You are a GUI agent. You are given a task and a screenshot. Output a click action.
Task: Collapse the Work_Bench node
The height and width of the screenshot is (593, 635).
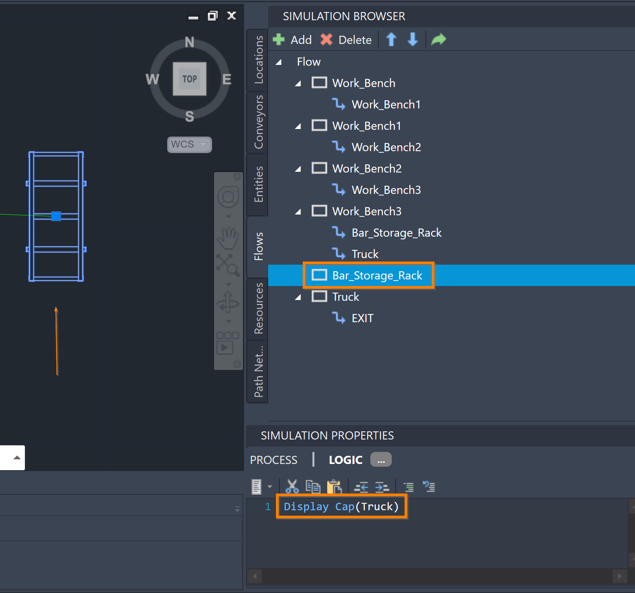[298, 84]
